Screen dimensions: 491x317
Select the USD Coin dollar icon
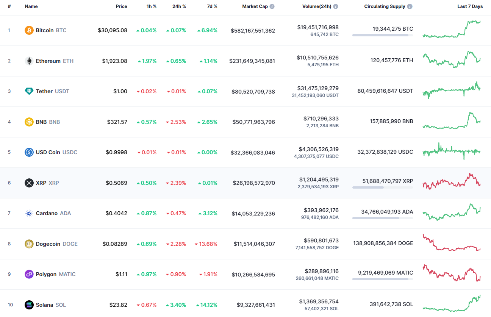pos(28,152)
